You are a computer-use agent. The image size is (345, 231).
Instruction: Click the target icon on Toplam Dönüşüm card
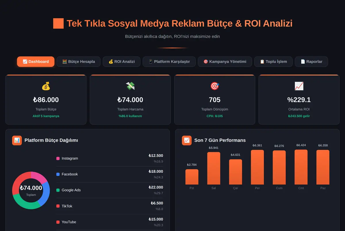tap(215, 86)
